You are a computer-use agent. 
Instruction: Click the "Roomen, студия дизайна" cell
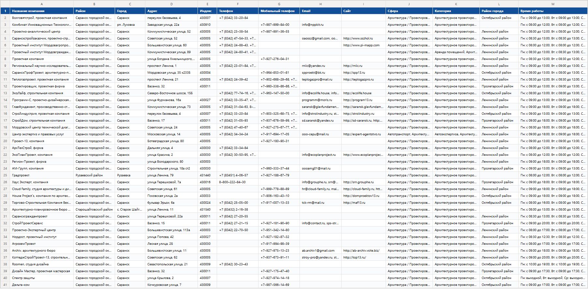point(42,264)
